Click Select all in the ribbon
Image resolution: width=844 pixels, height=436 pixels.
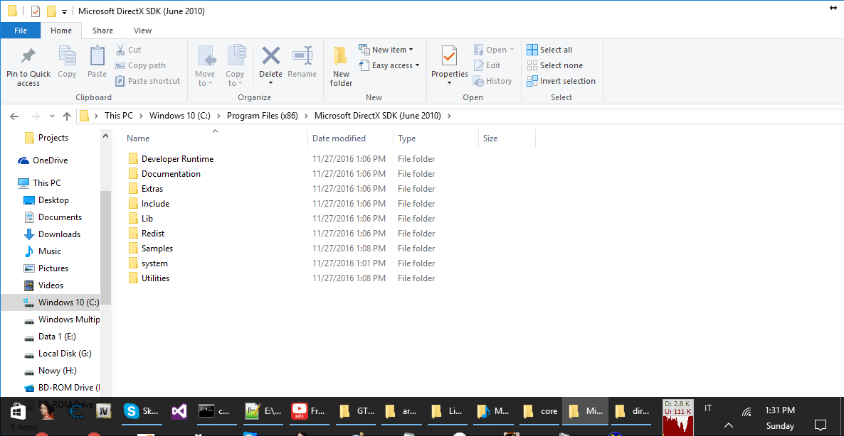click(x=549, y=50)
